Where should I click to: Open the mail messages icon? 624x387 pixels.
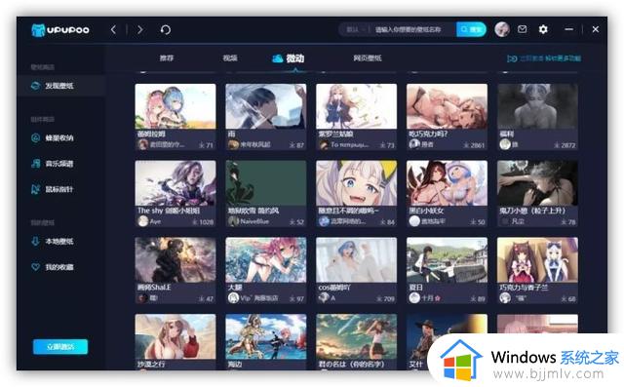[x=523, y=29]
